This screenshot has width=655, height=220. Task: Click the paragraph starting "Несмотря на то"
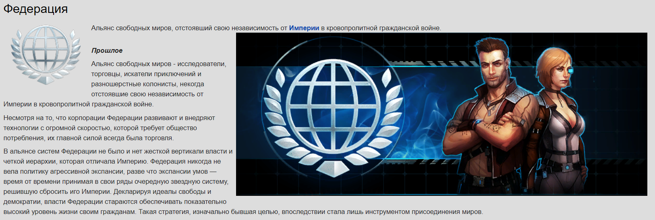click(x=109, y=128)
